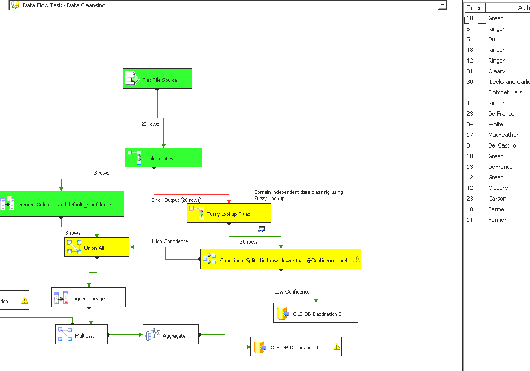530x371 pixels.
Task: Click the '20 rows' path label
Action: coord(249,242)
